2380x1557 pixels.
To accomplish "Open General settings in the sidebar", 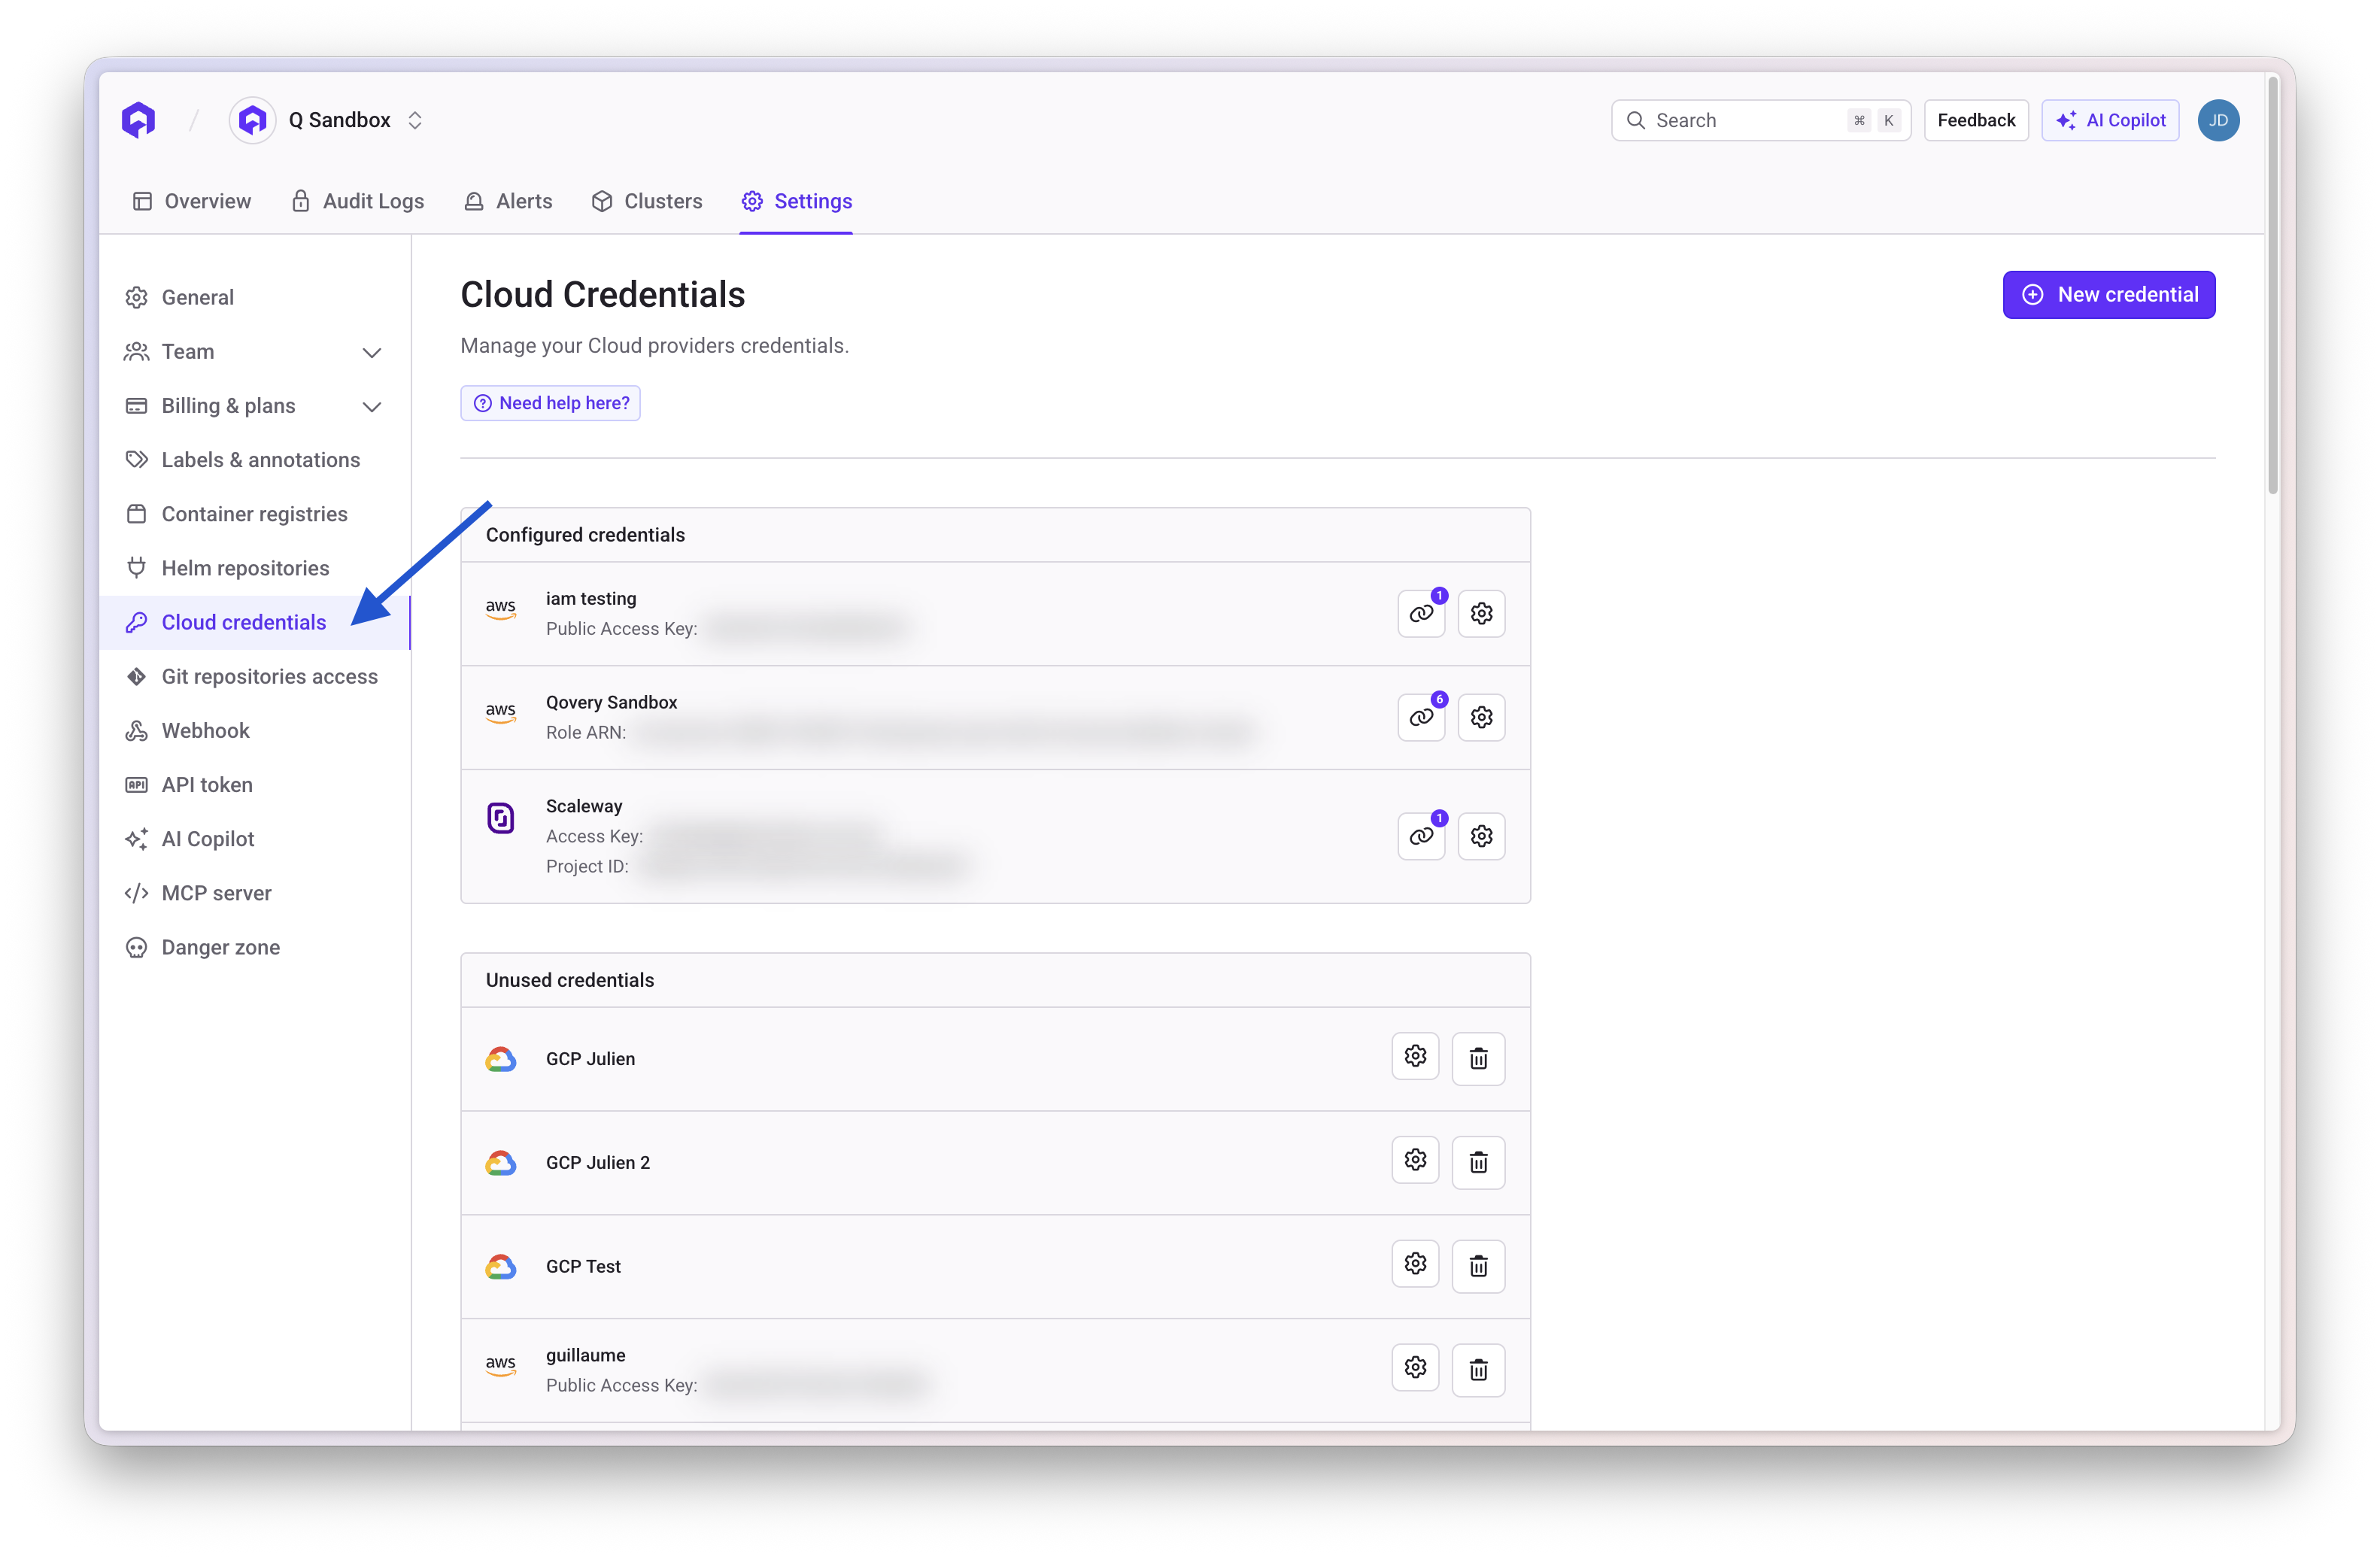I will tap(255, 297).
